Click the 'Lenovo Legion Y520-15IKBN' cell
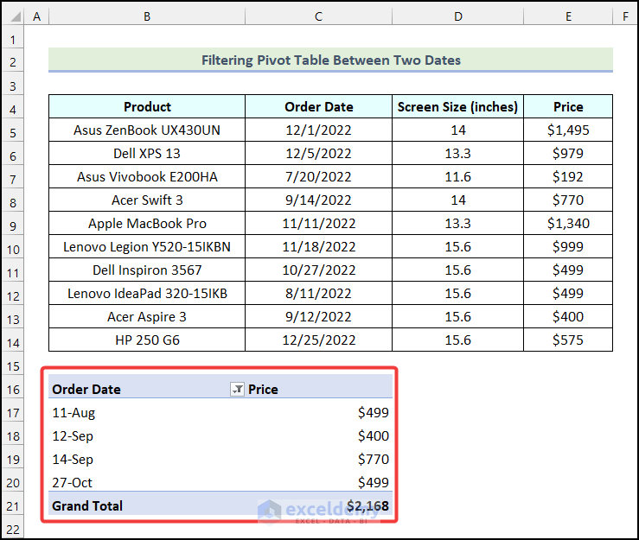The width and height of the screenshot is (639, 540). [147, 247]
